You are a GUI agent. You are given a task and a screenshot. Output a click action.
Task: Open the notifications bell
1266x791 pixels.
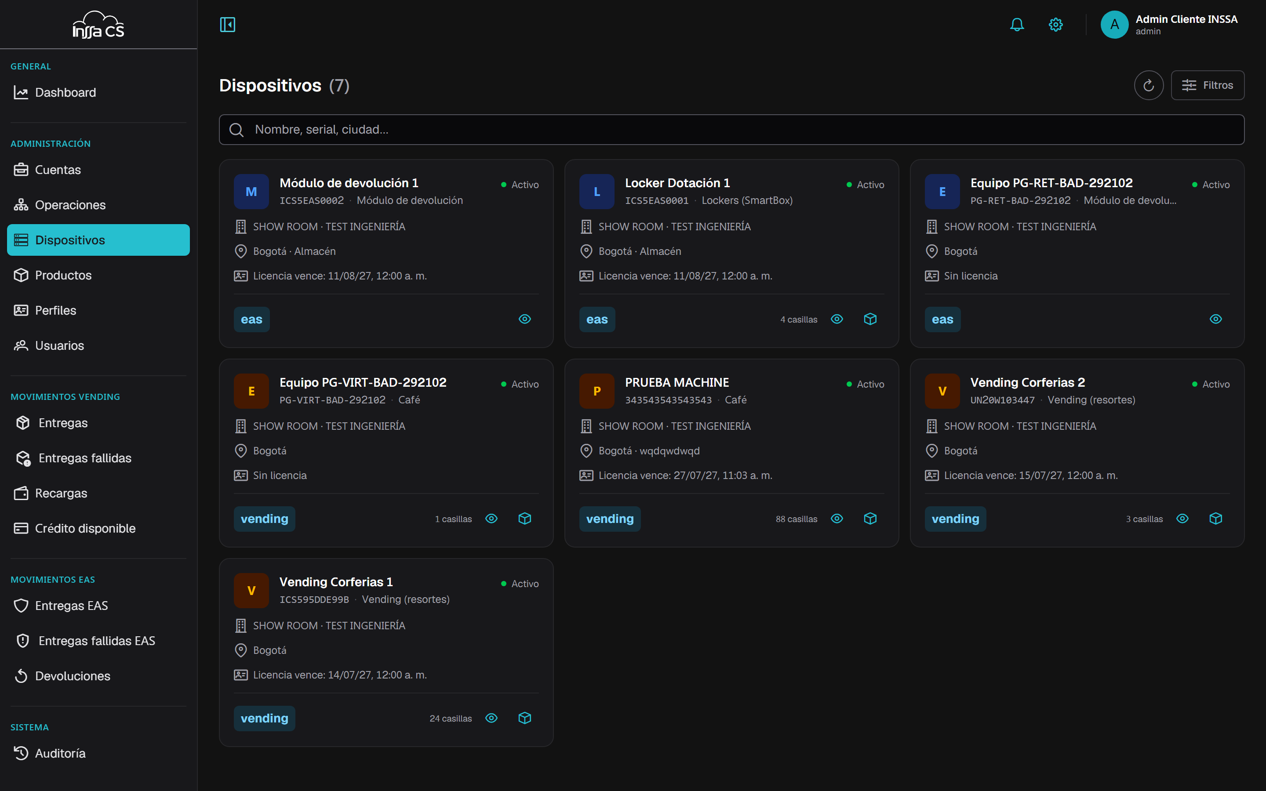pyautogui.click(x=1017, y=25)
